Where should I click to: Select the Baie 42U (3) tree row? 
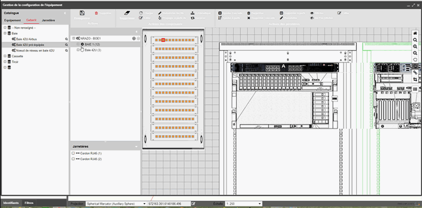pos(93,50)
